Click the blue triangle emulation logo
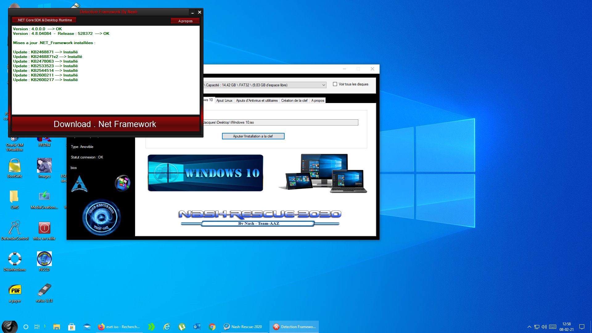 79,184
